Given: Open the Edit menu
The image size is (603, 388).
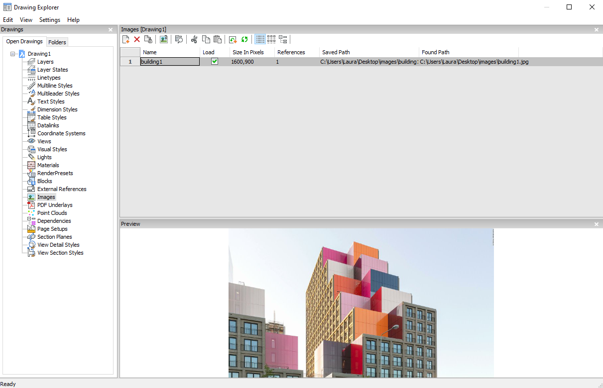Looking at the screenshot, I should pos(8,20).
